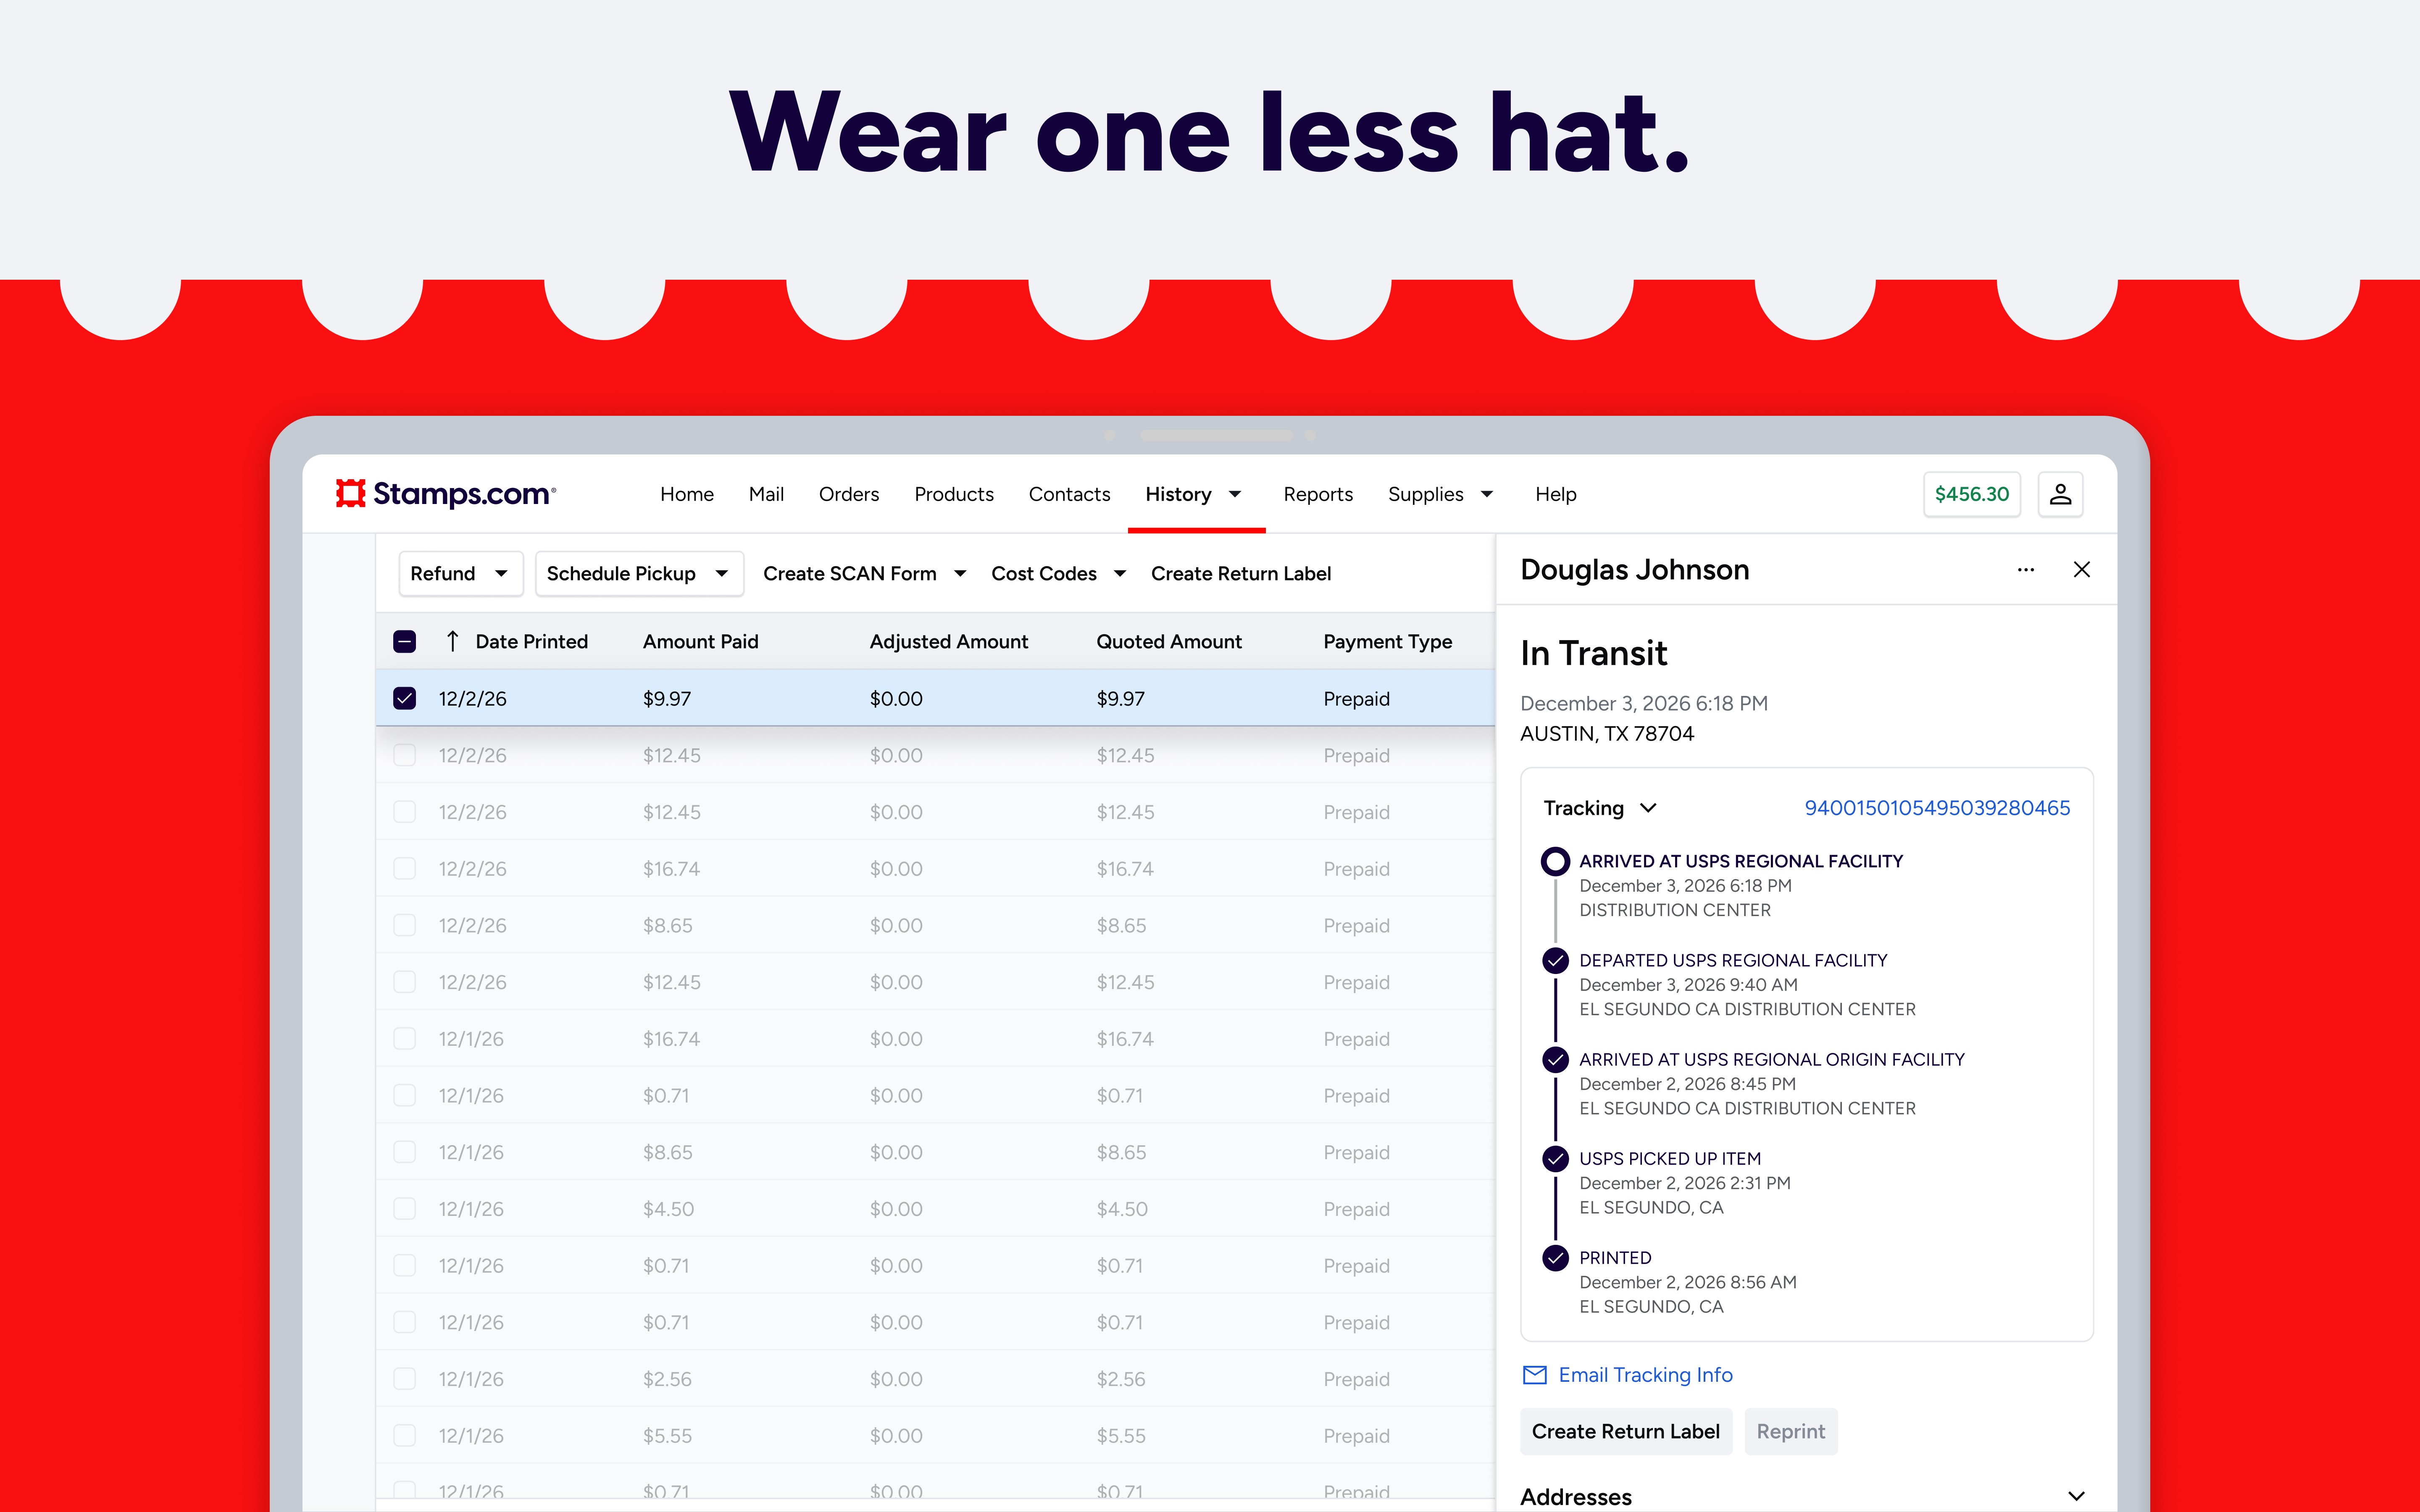Screen dimensions: 2420x1512
Task: Click the Arrived at USPS Regional Facility status circle
Action: (x=1555, y=861)
